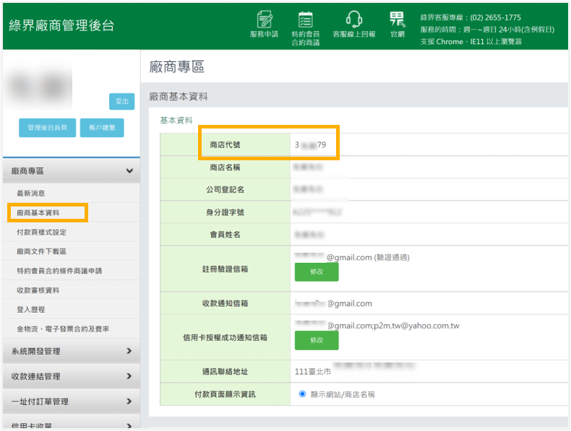Screen dimensions: 571x431
Task: Go to the 官網 official site icon
Action: tap(398, 25)
